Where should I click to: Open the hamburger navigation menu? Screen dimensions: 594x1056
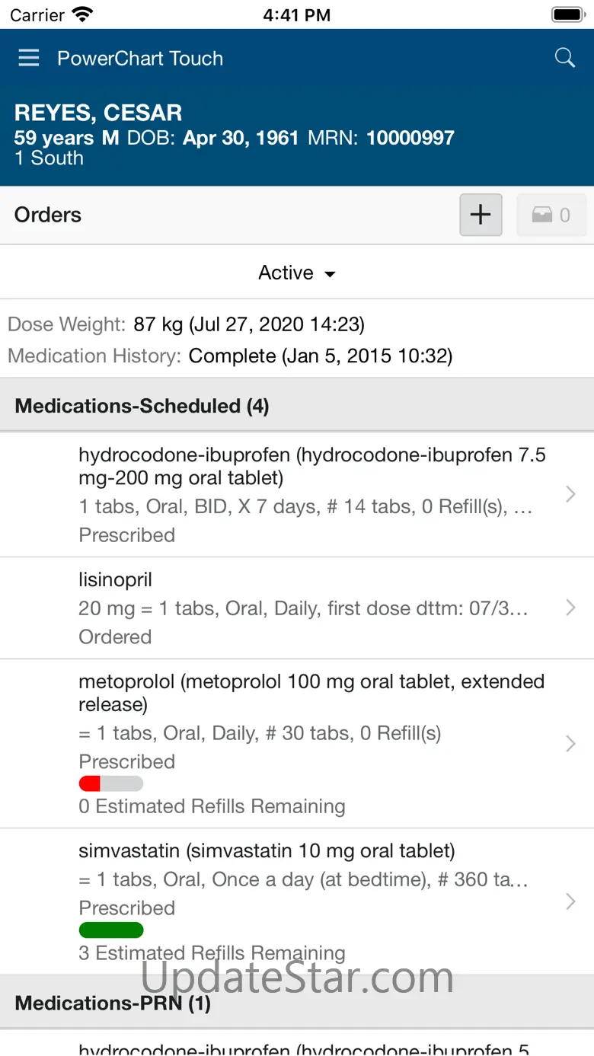click(29, 59)
